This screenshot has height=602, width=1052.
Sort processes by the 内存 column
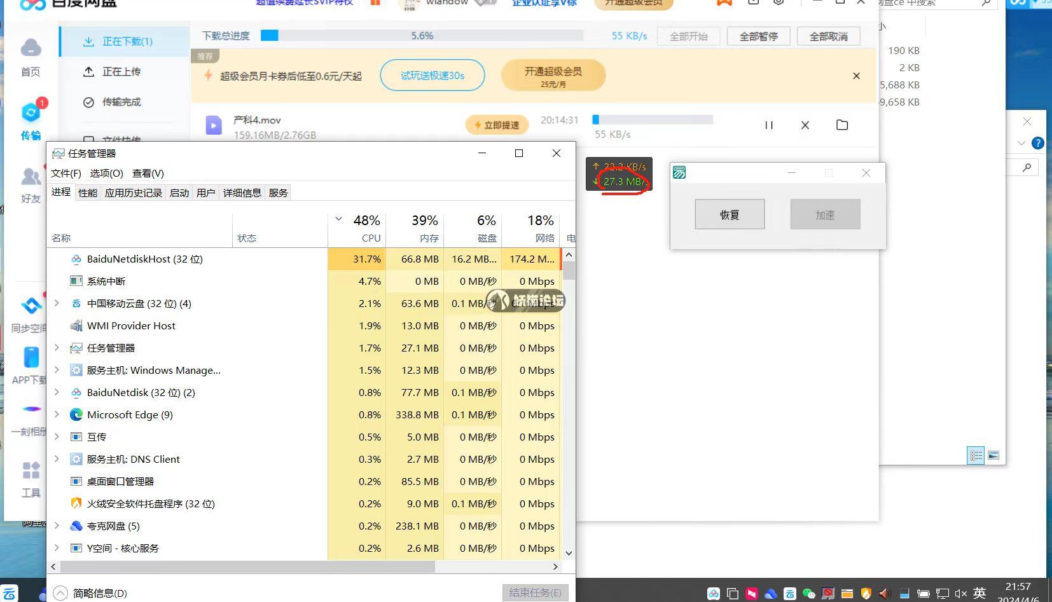[x=415, y=229]
